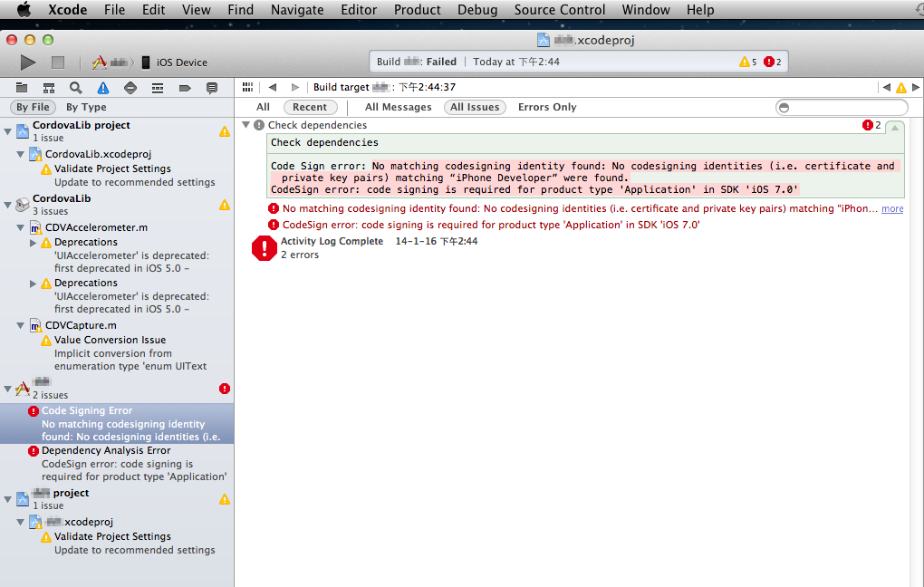Open the Breakpoint navigator icon
924x587 pixels.
(x=185, y=88)
